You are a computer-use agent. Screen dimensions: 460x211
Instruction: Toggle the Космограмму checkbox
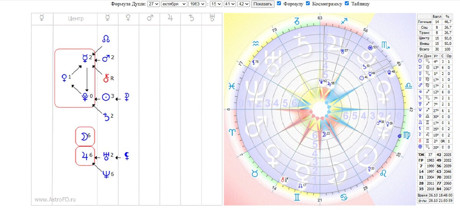coord(308,3)
